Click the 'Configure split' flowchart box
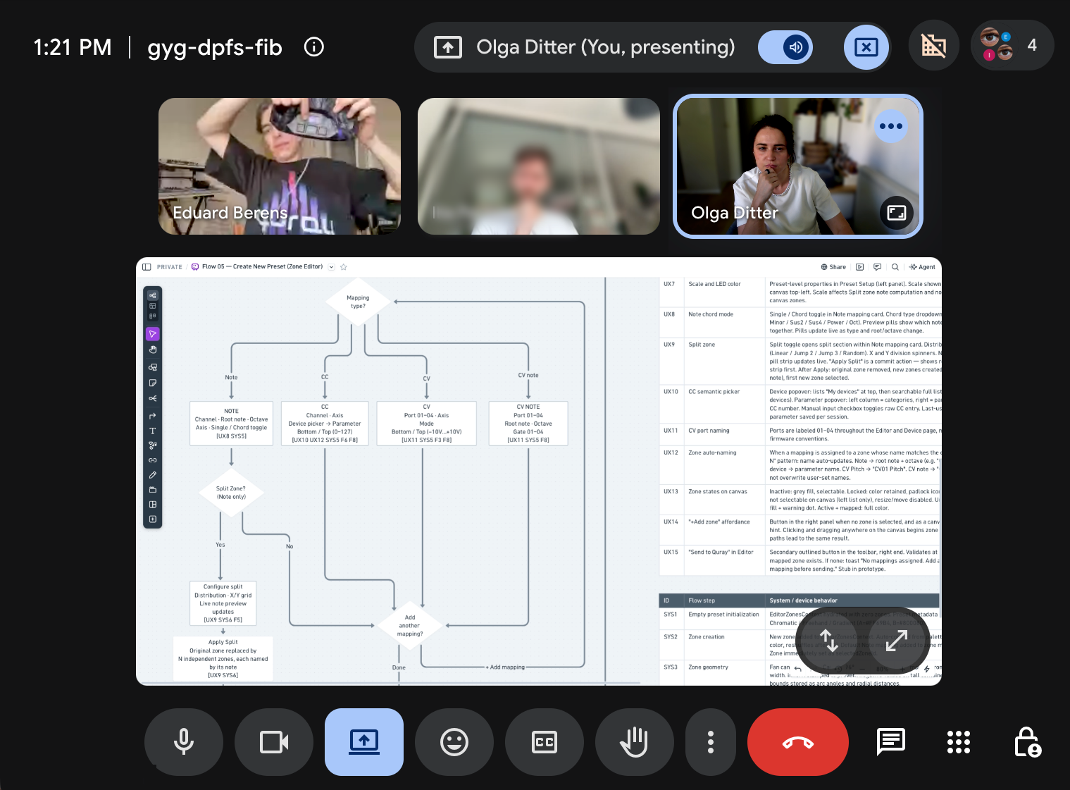 [223, 603]
